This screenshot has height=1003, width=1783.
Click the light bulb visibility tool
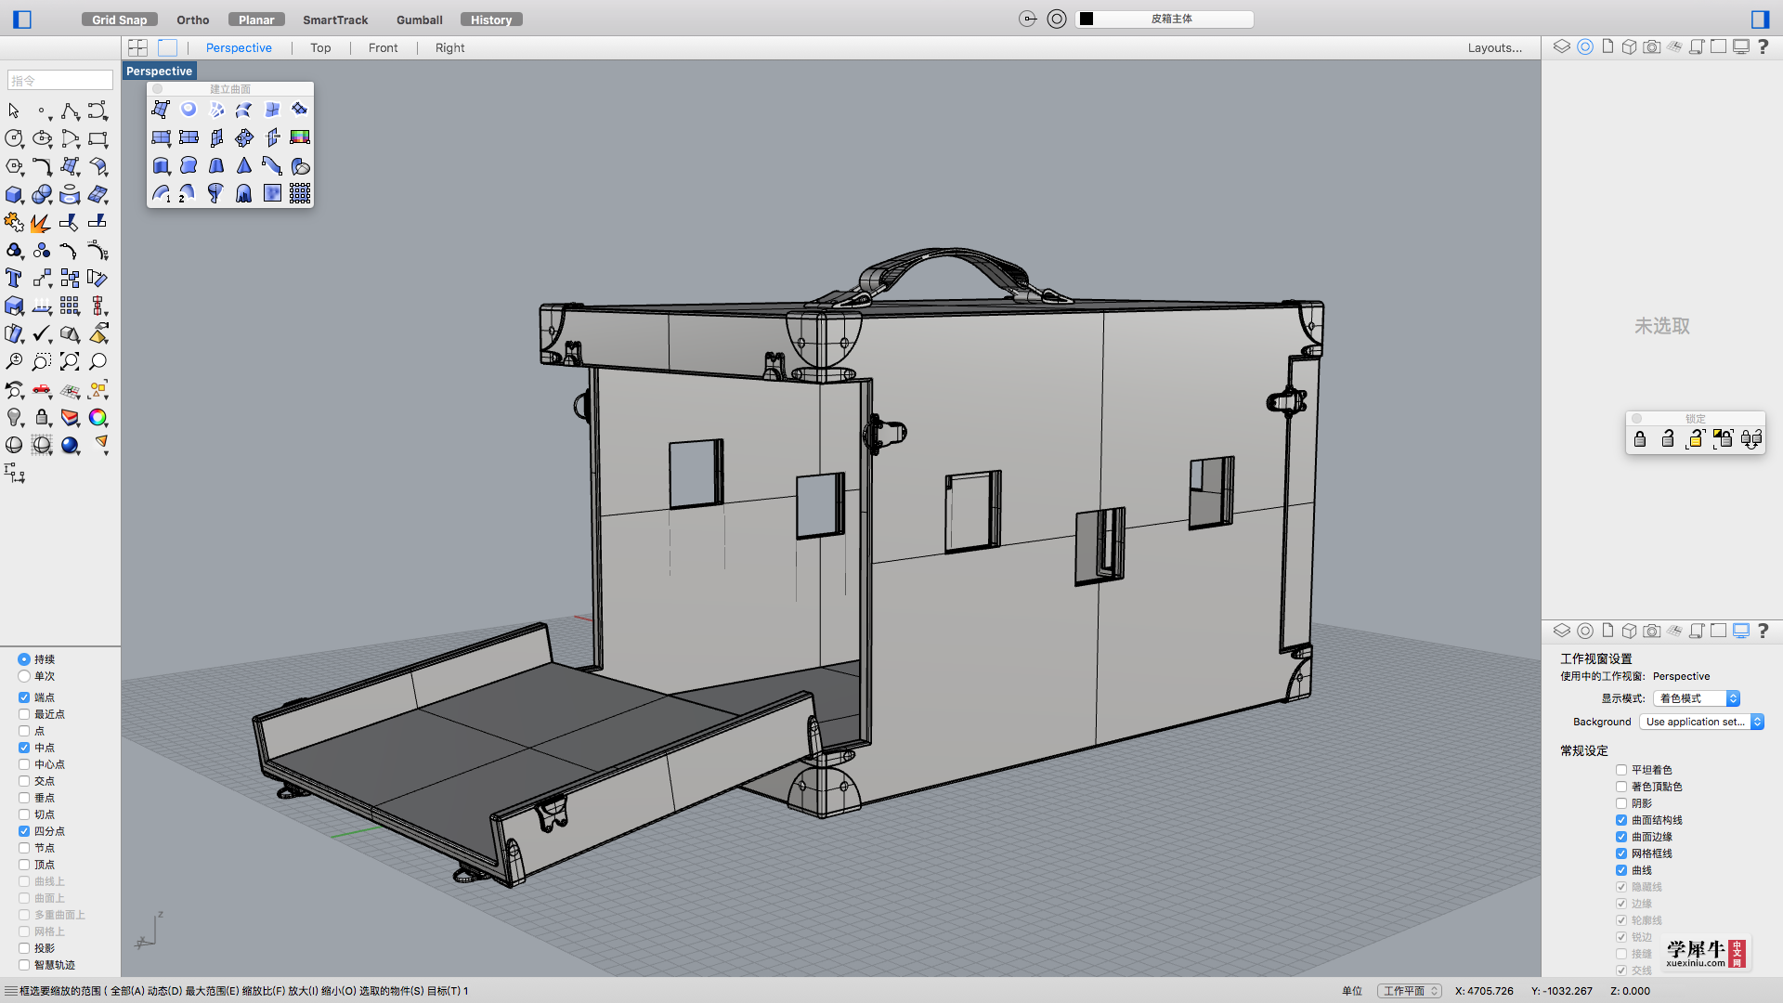(14, 418)
